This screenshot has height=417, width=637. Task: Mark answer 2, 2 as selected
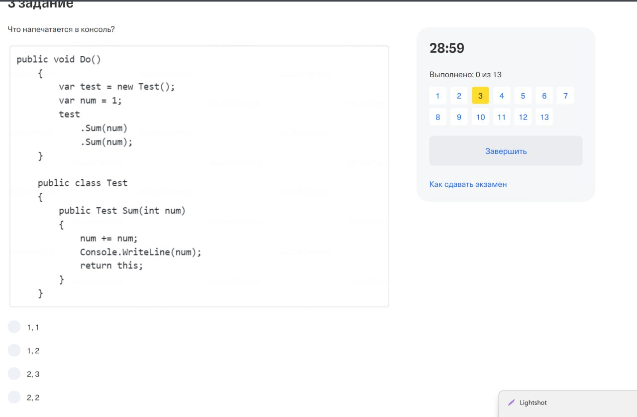[14, 397]
